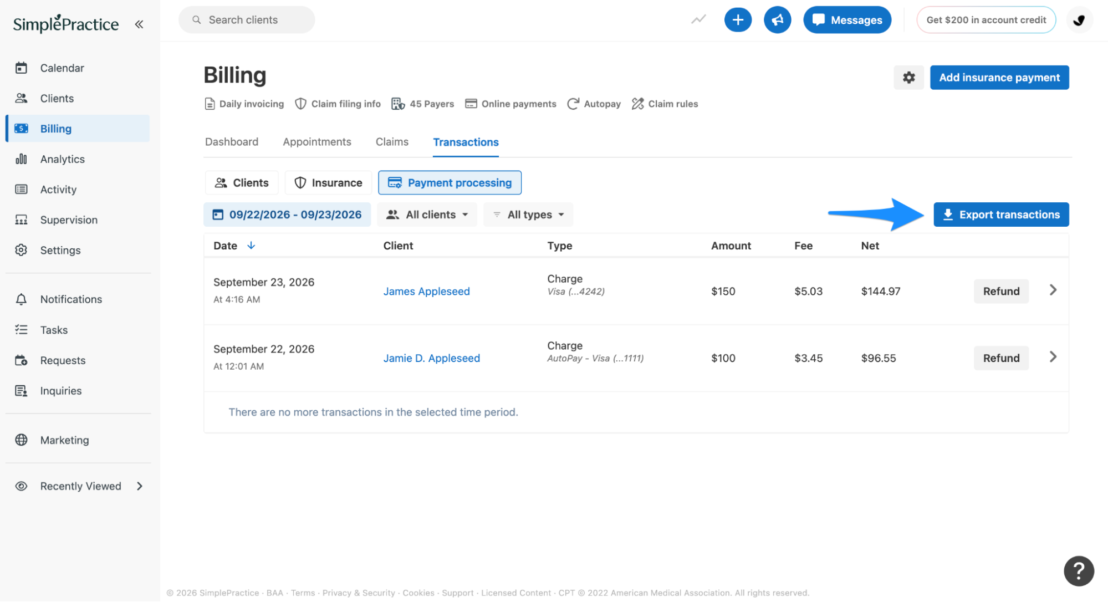Image resolution: width=1108 pixels, height=602 pixels.
Task: Click the trend line graph icon
Action: coord(698,20)
